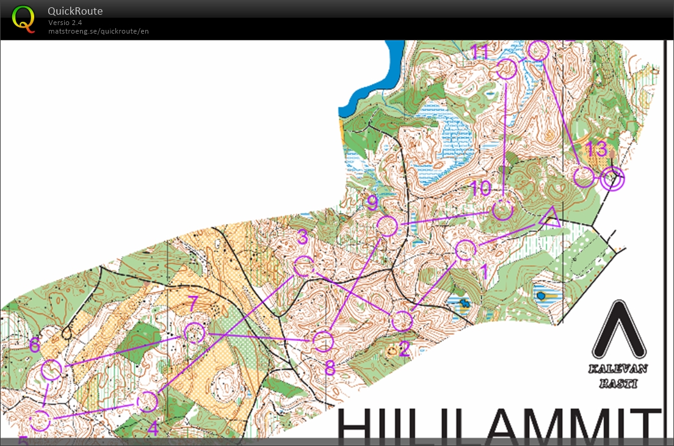Click the QuickRoute title in the header
Image resolution: width=674 pixels, height=446 pixels.
point(75,11)
